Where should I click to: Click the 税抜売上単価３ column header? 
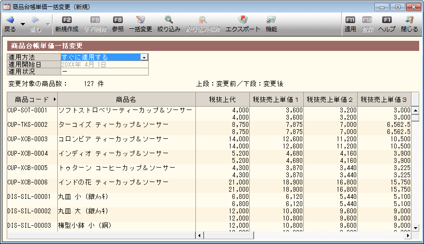(384, 99)
